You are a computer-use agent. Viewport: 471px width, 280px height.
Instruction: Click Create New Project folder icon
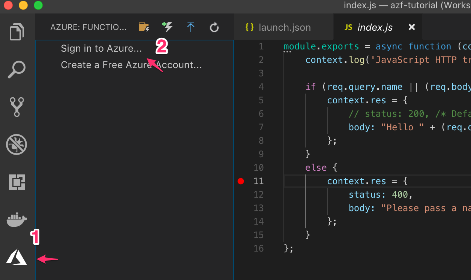pos(144,27)
